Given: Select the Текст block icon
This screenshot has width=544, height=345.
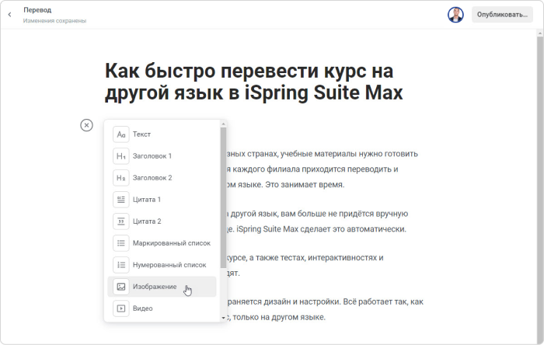Looking at the screenshot, I should click(x=120, y=134).
